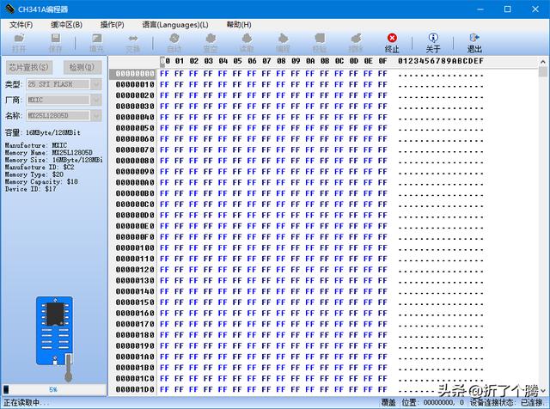Click the 填充 (Fill) toolbar icon
The width and height of the screenshot is (550, 409).
(x=96, y=42)
